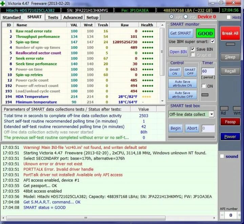Click the SMART test progress bar
Viewport: 244px width, 224px height.
191,137
